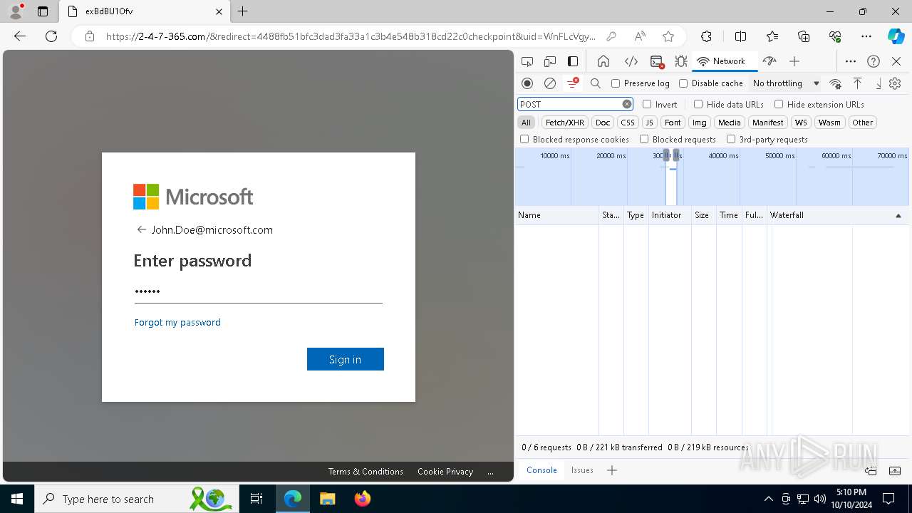Sort by Name column header
This screenshot has width=912, height=513.
pyautogui.click(x=556, y=215)
